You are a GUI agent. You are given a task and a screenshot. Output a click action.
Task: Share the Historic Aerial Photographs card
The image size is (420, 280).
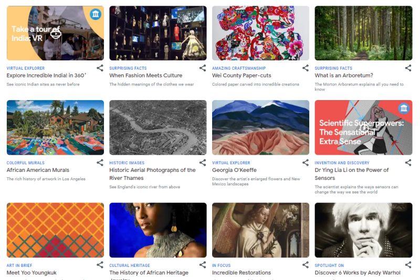(203, 163)
